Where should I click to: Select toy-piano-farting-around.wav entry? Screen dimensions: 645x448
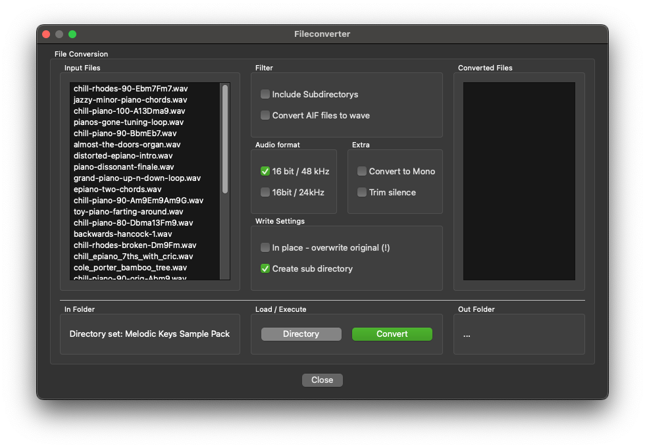coord(128,212)
